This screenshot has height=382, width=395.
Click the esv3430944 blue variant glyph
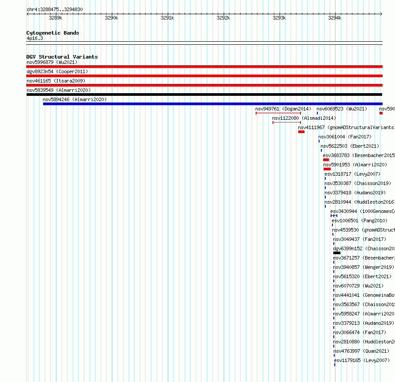334,216
